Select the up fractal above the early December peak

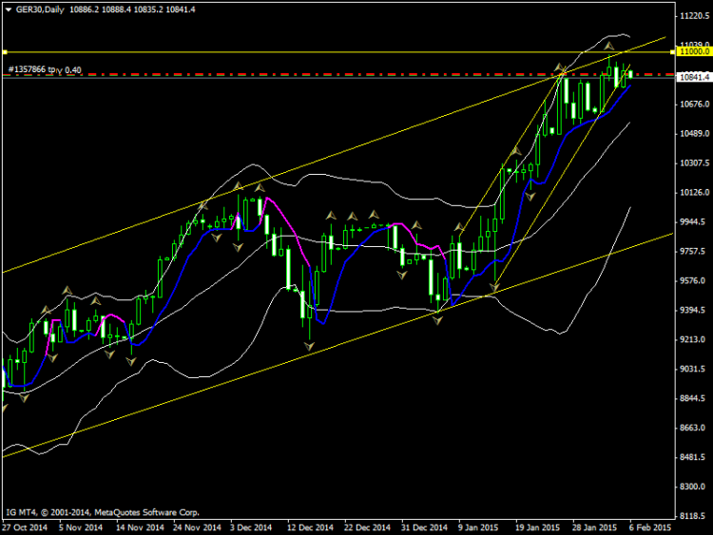point(238,186)
